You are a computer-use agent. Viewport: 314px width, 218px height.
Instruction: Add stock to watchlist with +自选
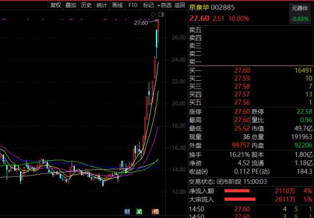[164, 5]
